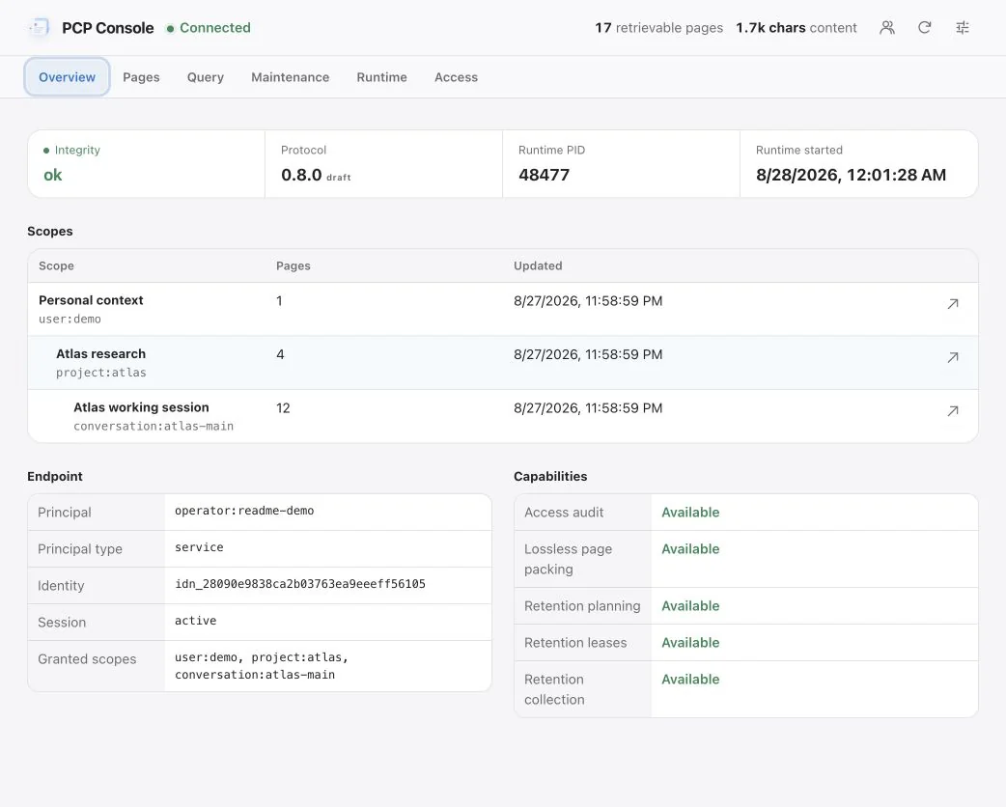Click the refresh icon in header
The image size is (1006, 807).
pyautogui.click(x=925, y=28)
